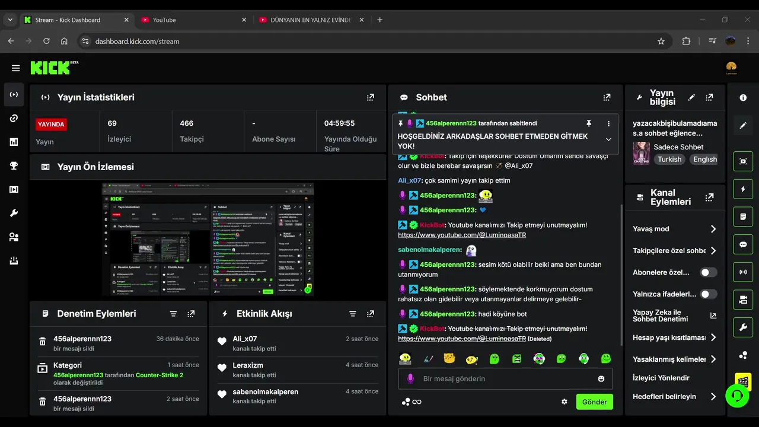Image resolution: width=759 pixels, height=427 pixels.
Task: Expand Takipçilere özel sohbet option
Action: (x=713, y=251)
